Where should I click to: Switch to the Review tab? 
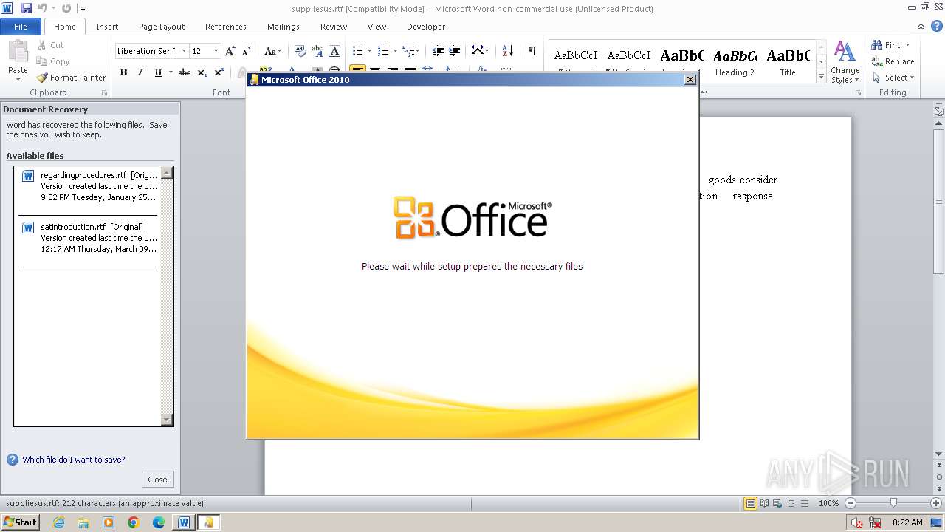coord(334,27)
